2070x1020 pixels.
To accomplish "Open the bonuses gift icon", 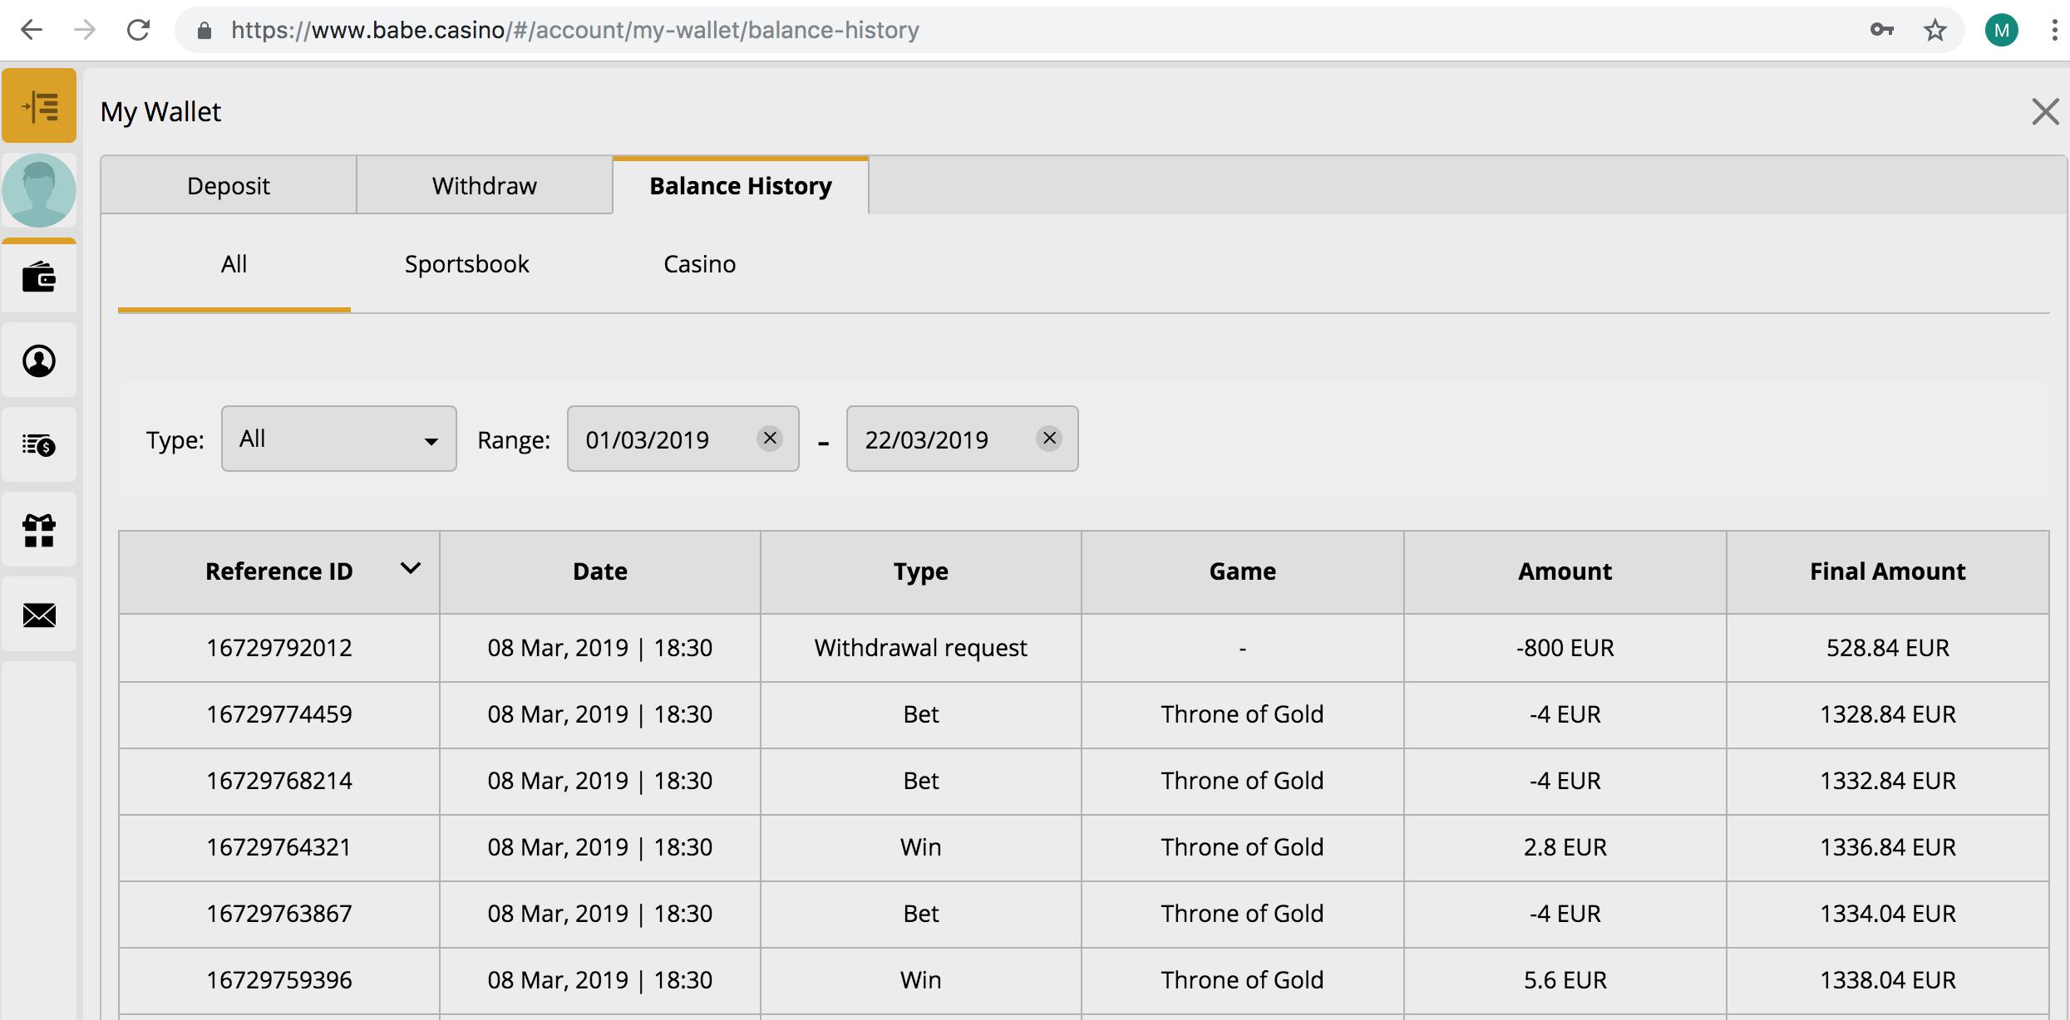I will 39,530.
